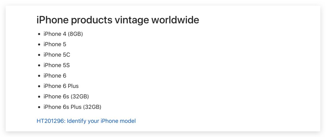
Task: Select the iPhone 6 list entry text
Action: click(55, 76)
